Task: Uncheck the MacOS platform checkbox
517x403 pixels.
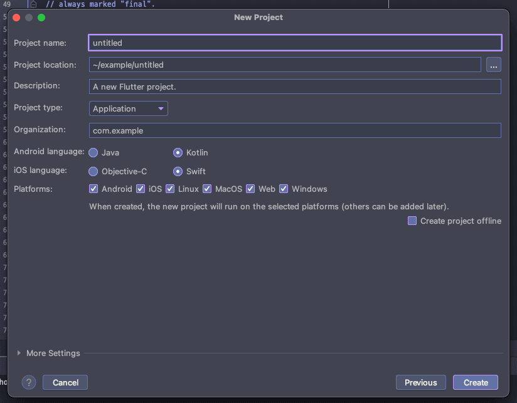Action: coord(207,189)
